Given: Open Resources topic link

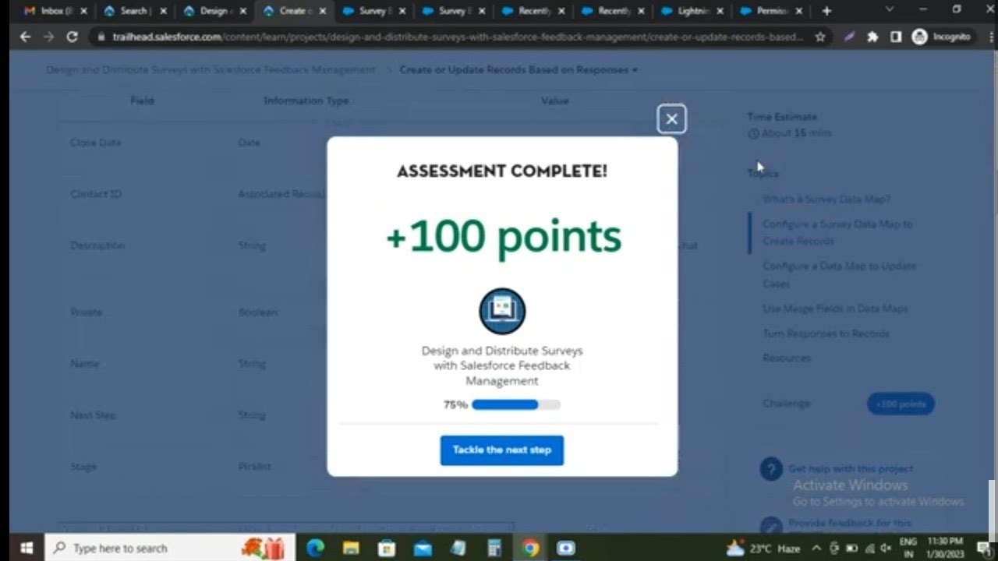Looking at the screenshot, I should [787, 358].
